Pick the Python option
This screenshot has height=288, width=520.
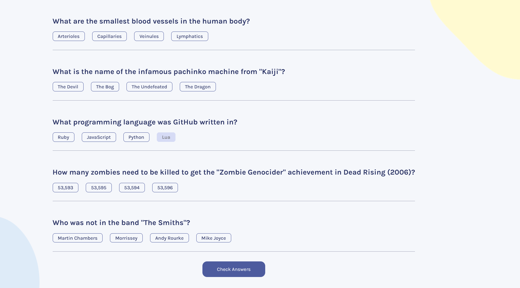pos(136,137)
